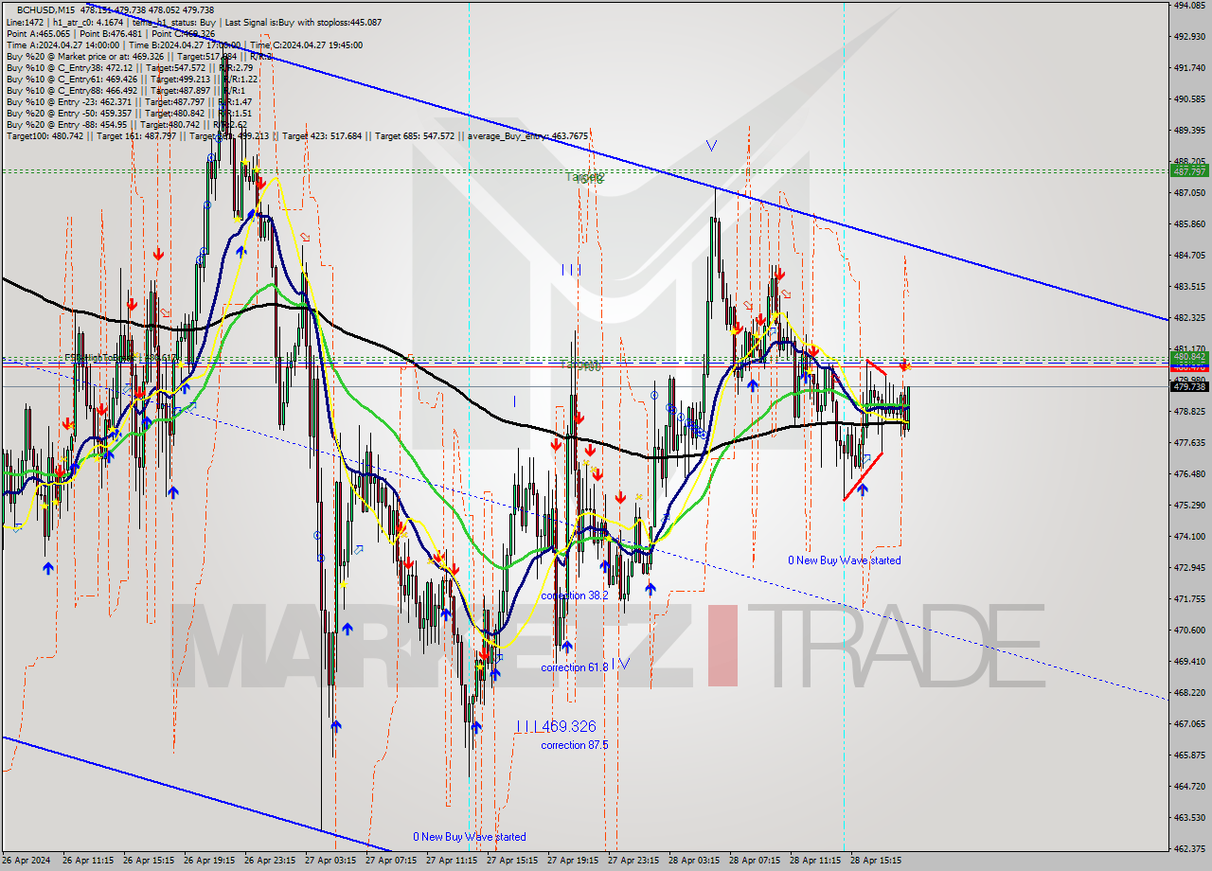Viewport: 1212px width, 871px height.
Task: Select the 26 Apr 19:15 time label
Action: click(x=208, y=861)
